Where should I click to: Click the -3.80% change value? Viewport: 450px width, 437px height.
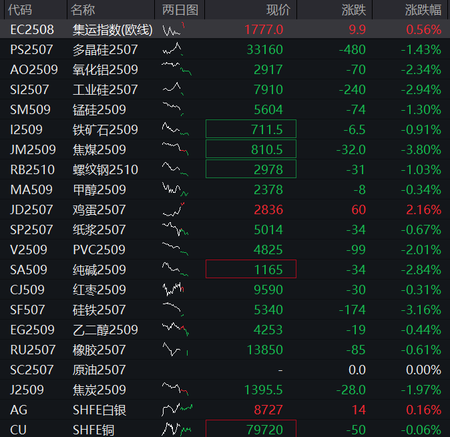pyautogui.click(x=421, y=149)
